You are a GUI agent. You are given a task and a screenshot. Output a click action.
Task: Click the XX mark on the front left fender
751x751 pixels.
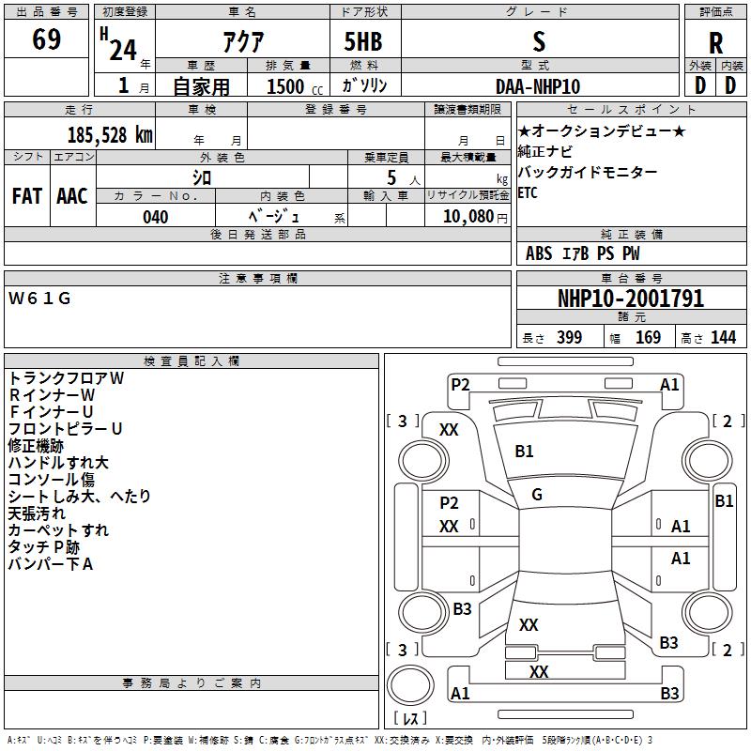[x=449, y=430]
